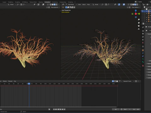Toggle Only Show Selected in timeline

[x=113, y=81]
